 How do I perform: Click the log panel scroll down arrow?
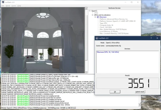139,105
